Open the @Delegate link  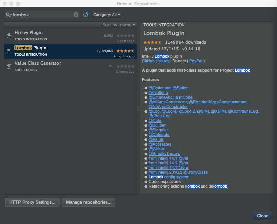[159, 135]
